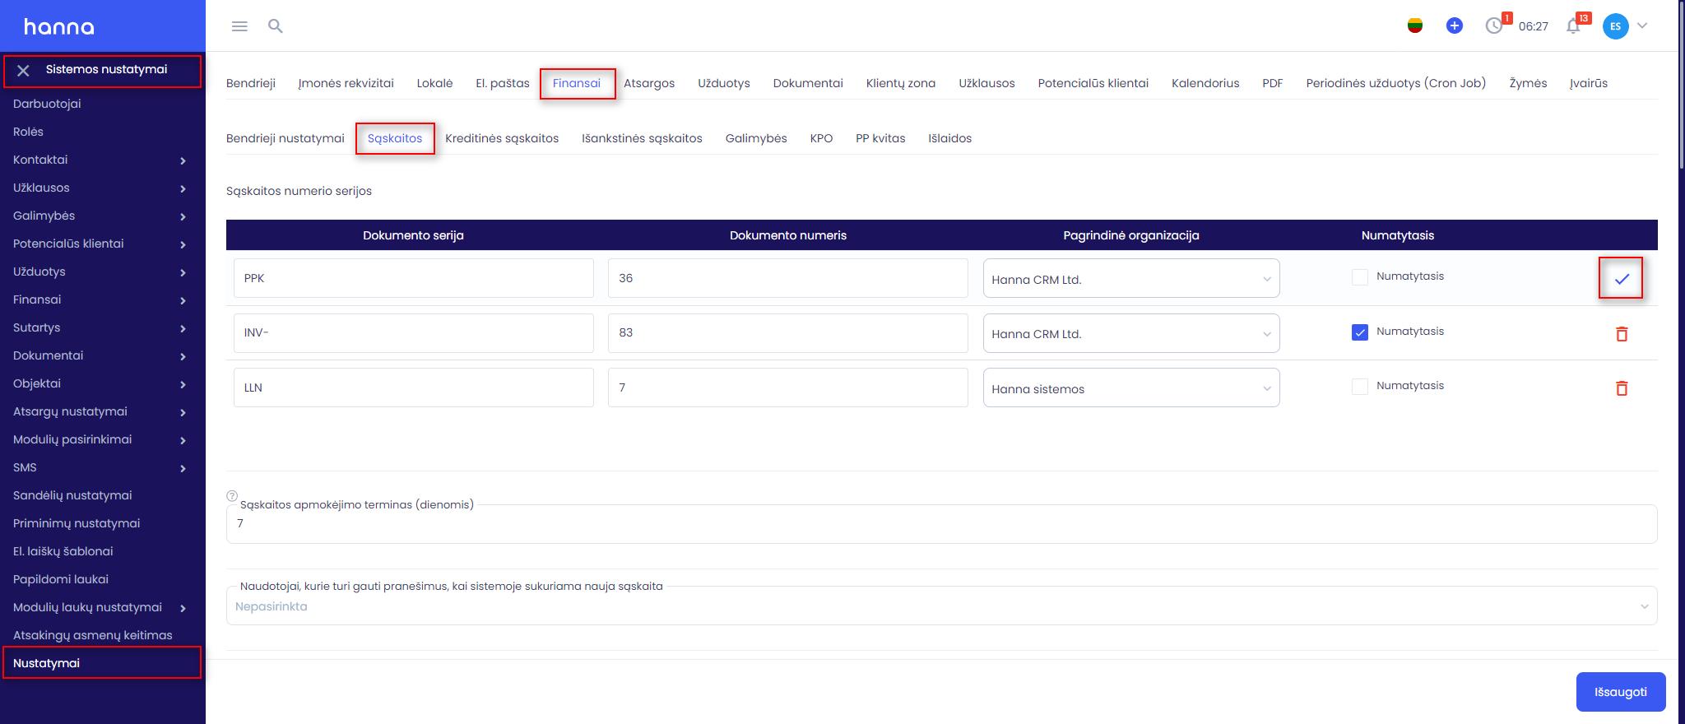Open the Periodinės užduotys (Cron Job) tab

point(1396,83)
